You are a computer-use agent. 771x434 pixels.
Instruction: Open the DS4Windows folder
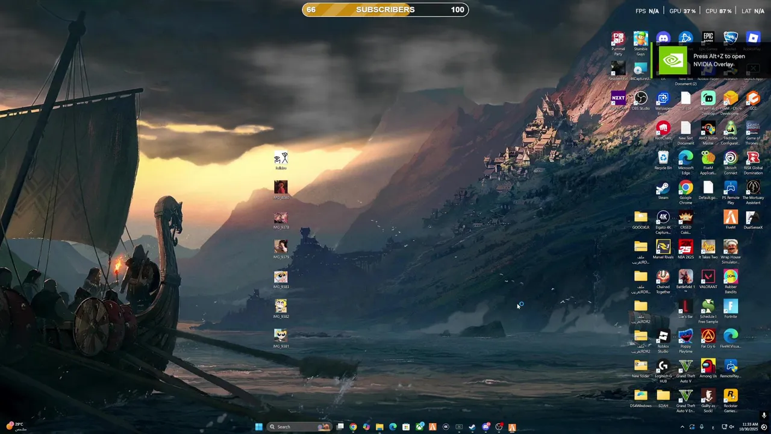pos(640,397)
